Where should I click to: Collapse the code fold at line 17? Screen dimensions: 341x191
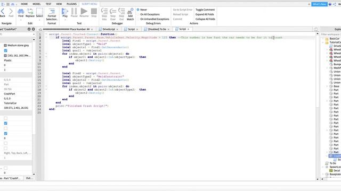46,86
